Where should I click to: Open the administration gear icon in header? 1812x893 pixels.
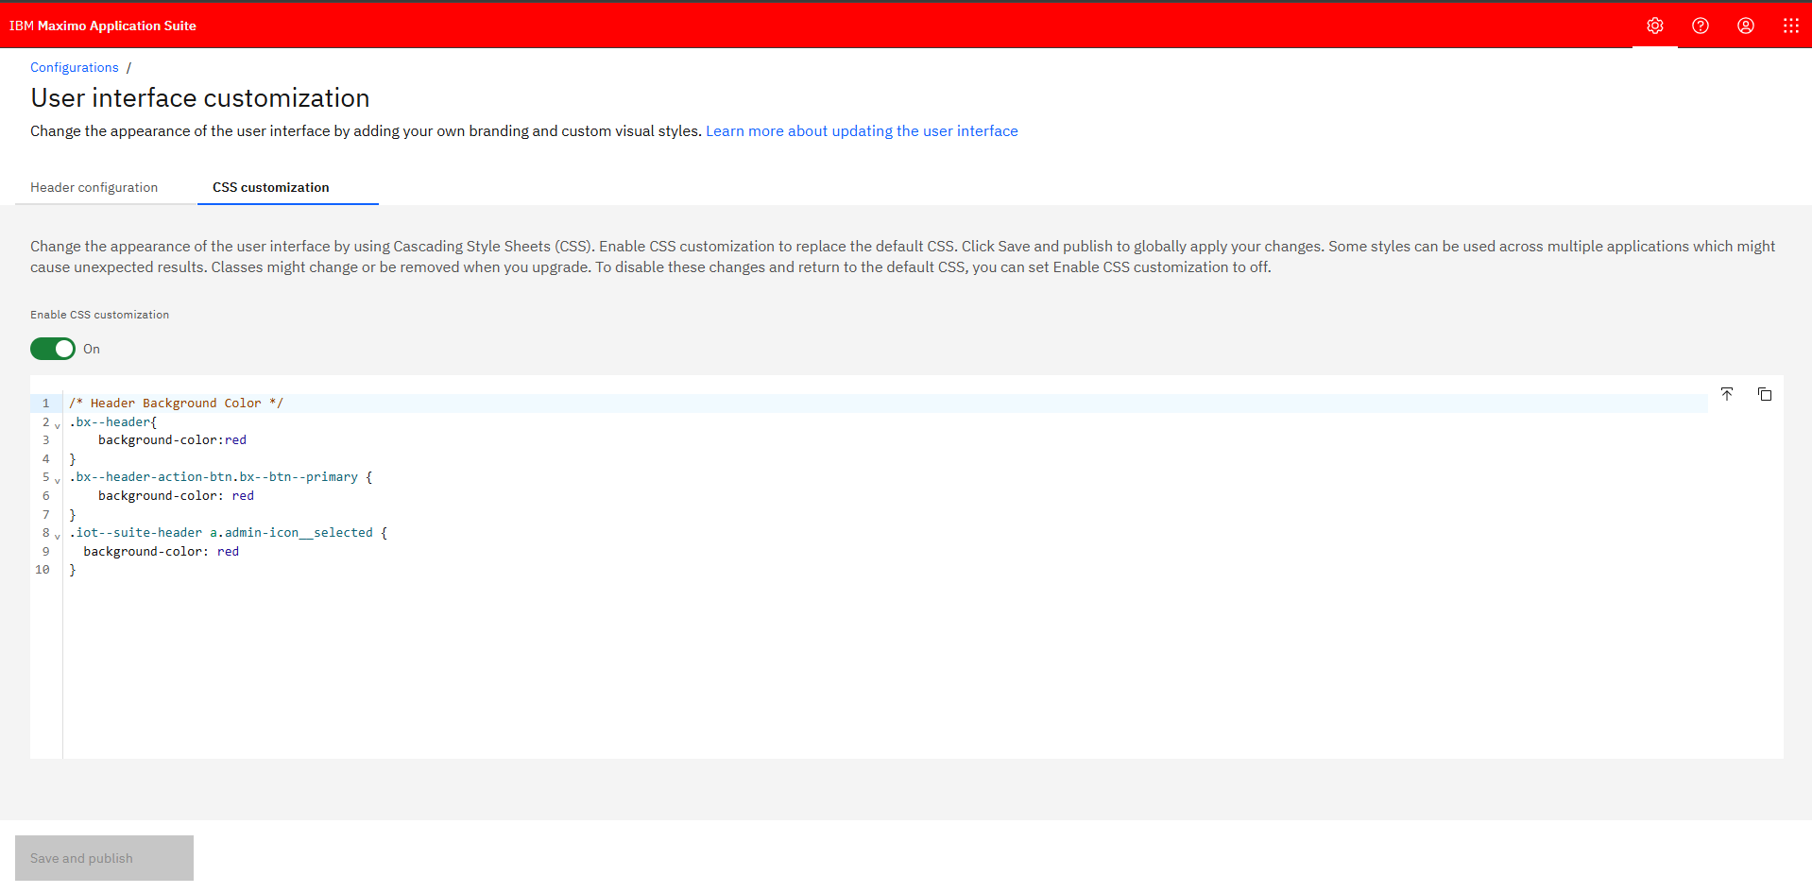1655,26
